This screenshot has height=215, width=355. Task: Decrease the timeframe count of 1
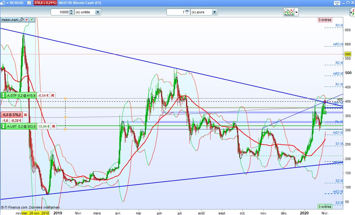[187, 13]
